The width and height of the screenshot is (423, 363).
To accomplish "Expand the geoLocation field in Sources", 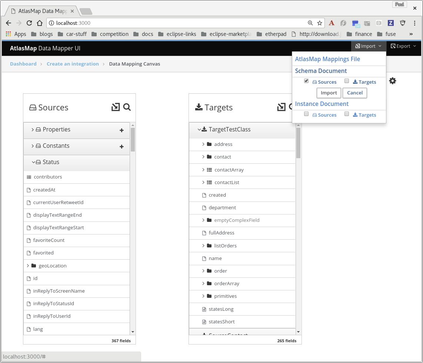I will point(27,266).
